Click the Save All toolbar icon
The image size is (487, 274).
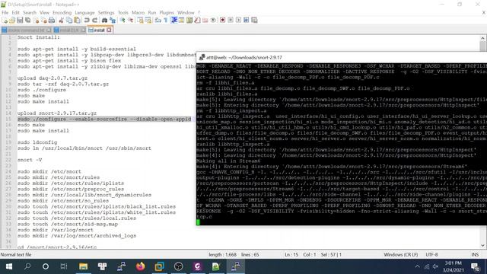click(27, 21)
